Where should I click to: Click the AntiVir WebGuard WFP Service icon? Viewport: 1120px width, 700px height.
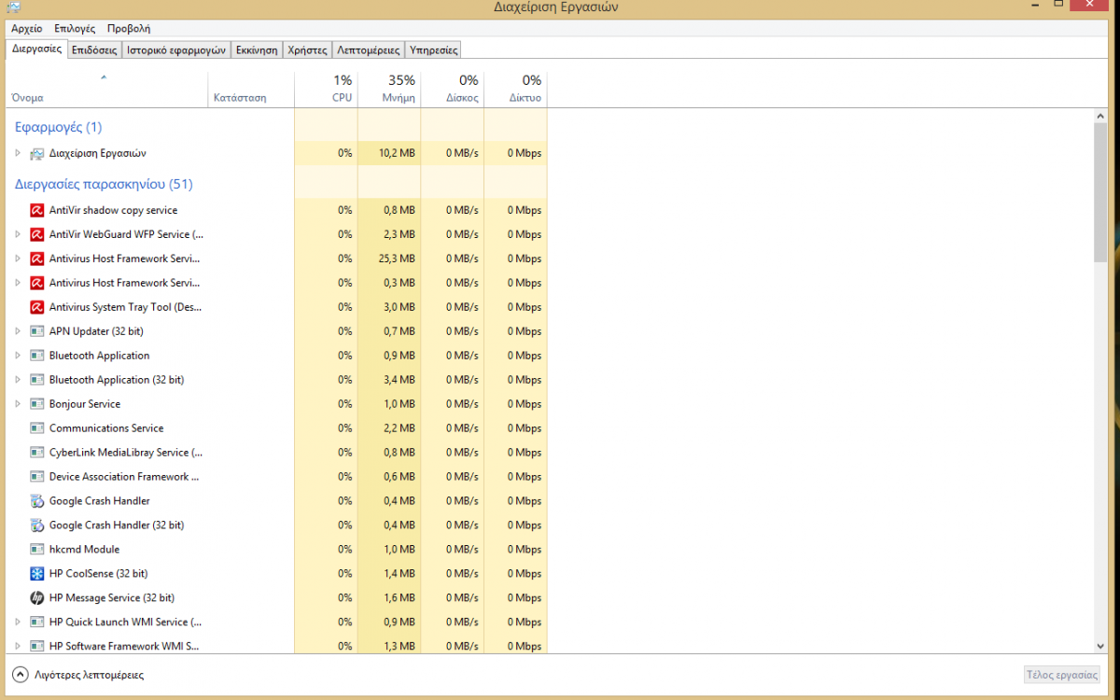37,234
